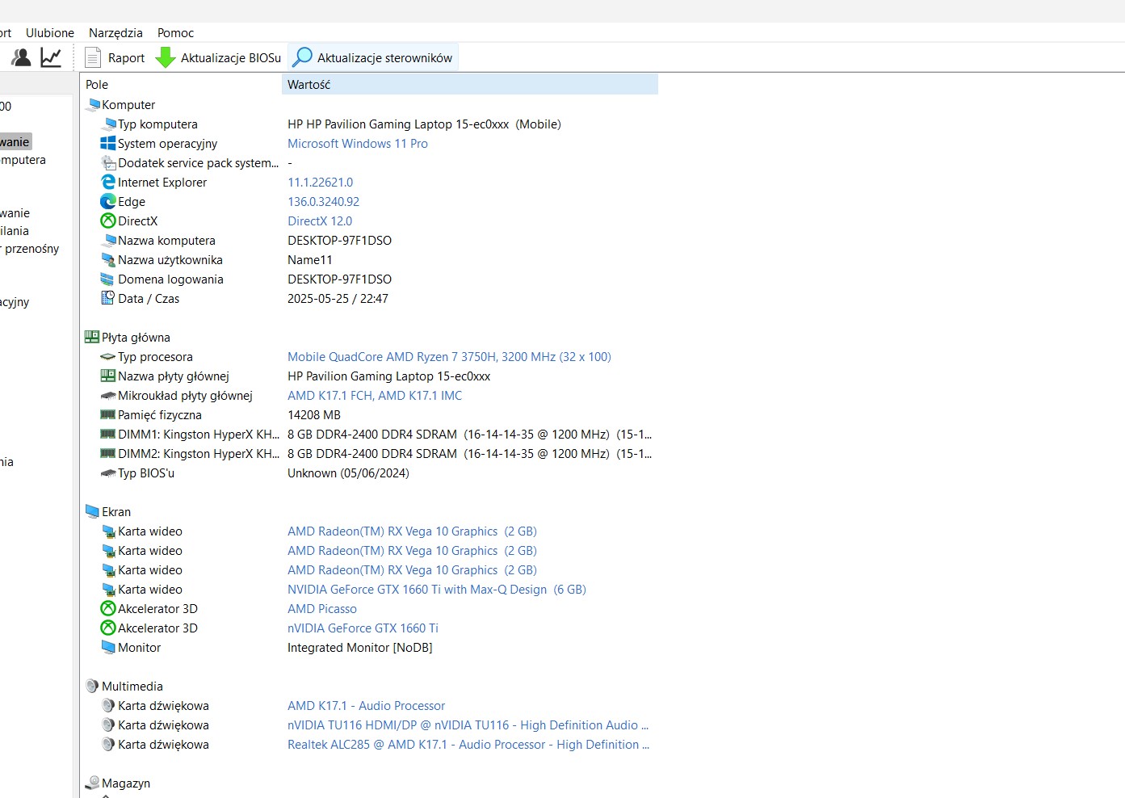The image size is (1125, 798).
Task: Click the Domena logowania icon
Action: [x=108, y=279]
